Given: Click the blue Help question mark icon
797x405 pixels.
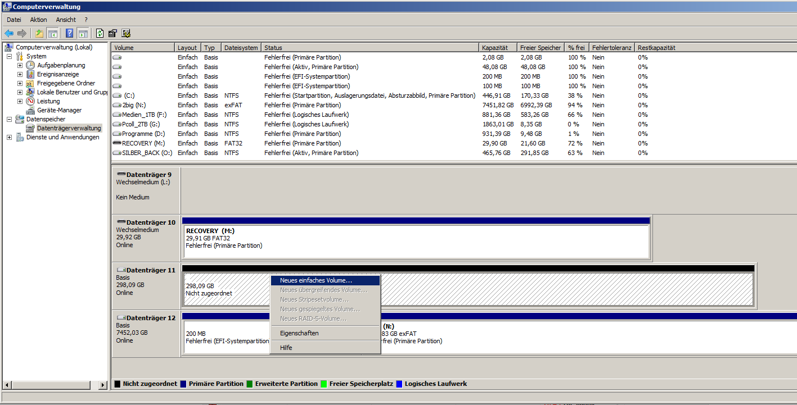Looking at the screenshot, I should click(70, 33).
